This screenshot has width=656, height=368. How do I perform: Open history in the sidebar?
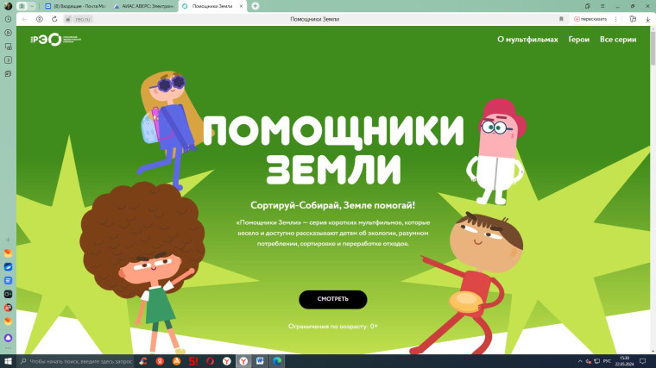[8, 19]
